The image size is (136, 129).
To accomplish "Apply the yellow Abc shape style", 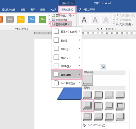I will (21, 19).
